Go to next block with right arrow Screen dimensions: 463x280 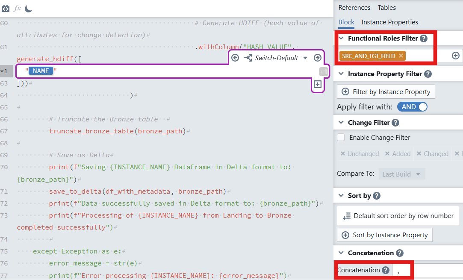pyautogui.click(x=317, y=58)
